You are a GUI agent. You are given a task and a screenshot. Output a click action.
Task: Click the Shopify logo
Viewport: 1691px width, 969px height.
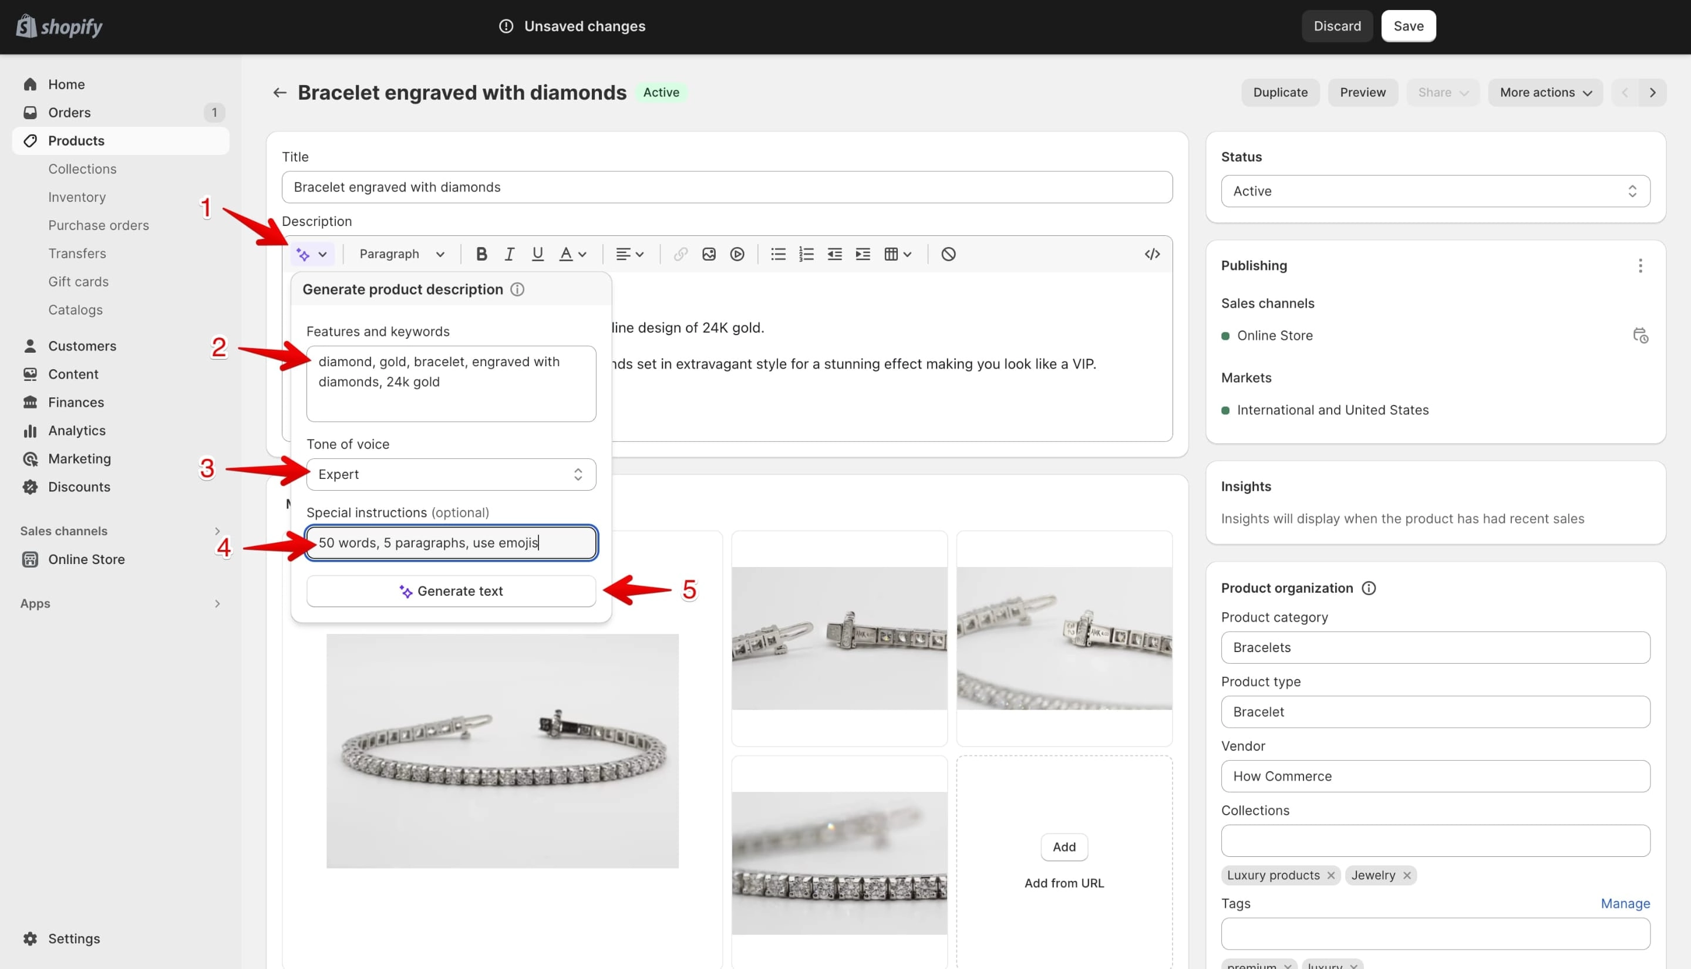click(59, 26)
